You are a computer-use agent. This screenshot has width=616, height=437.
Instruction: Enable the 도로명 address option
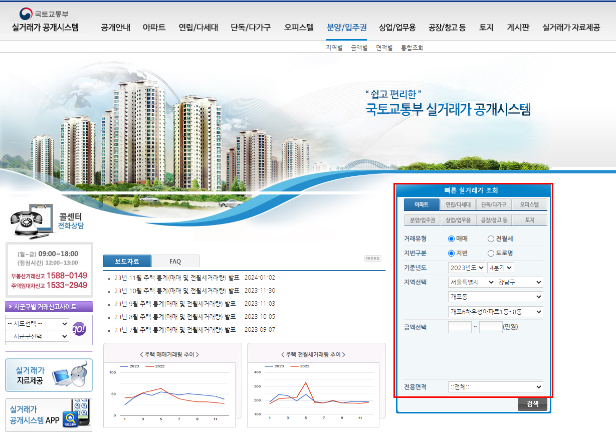(490, 253)
